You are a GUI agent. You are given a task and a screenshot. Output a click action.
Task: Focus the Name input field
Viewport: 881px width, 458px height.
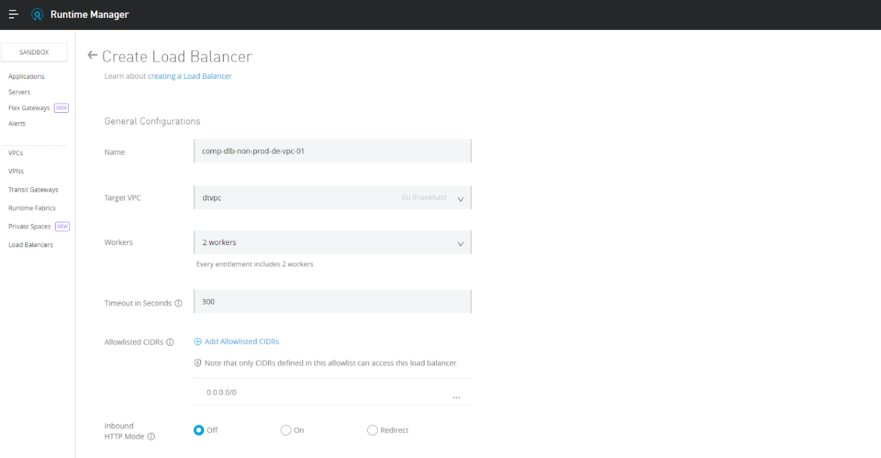coord(333,151)
